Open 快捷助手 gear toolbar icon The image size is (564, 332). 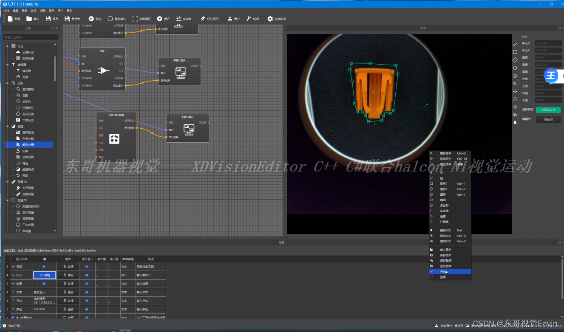click(x=270, y=19)
